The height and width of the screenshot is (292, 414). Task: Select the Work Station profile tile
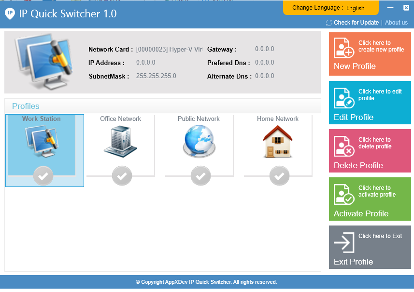[x=44, y=150]
